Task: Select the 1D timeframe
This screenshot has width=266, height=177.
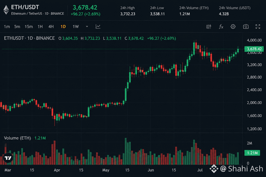Action: coord(63,27)
